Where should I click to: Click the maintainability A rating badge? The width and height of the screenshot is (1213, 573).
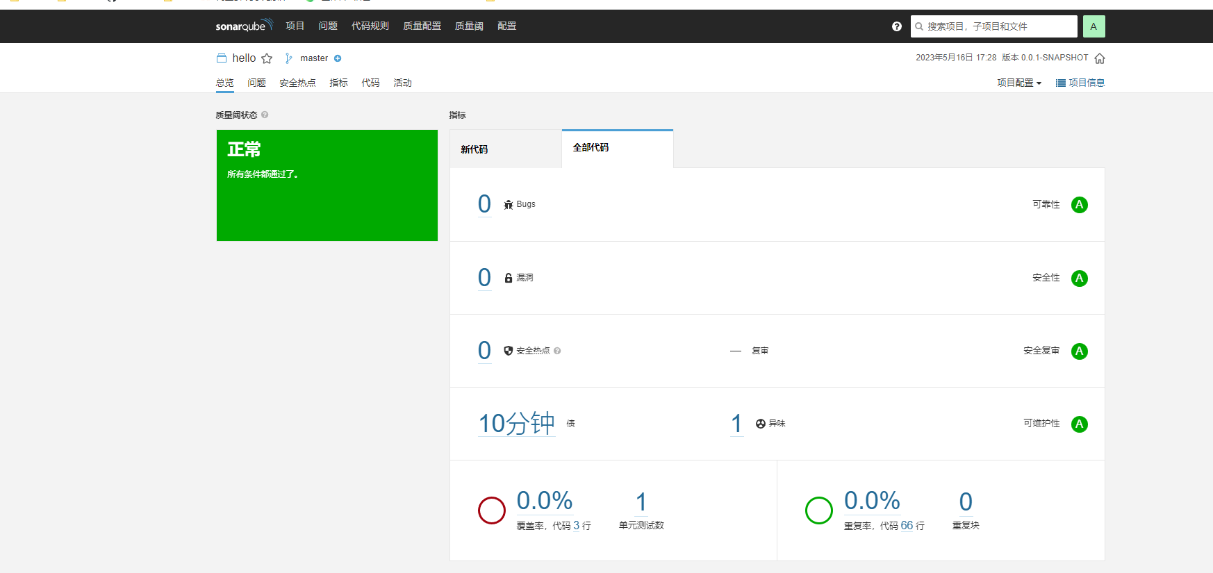[x=1080, y=424]
